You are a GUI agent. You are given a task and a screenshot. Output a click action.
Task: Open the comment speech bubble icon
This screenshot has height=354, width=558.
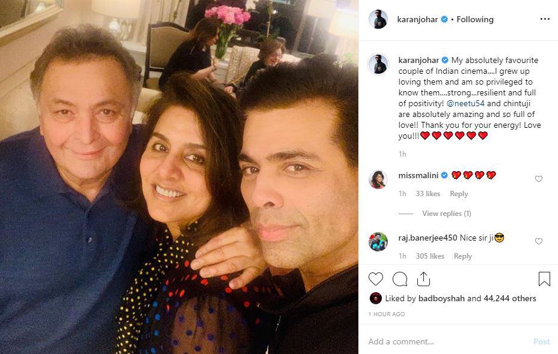coord(400,279)
